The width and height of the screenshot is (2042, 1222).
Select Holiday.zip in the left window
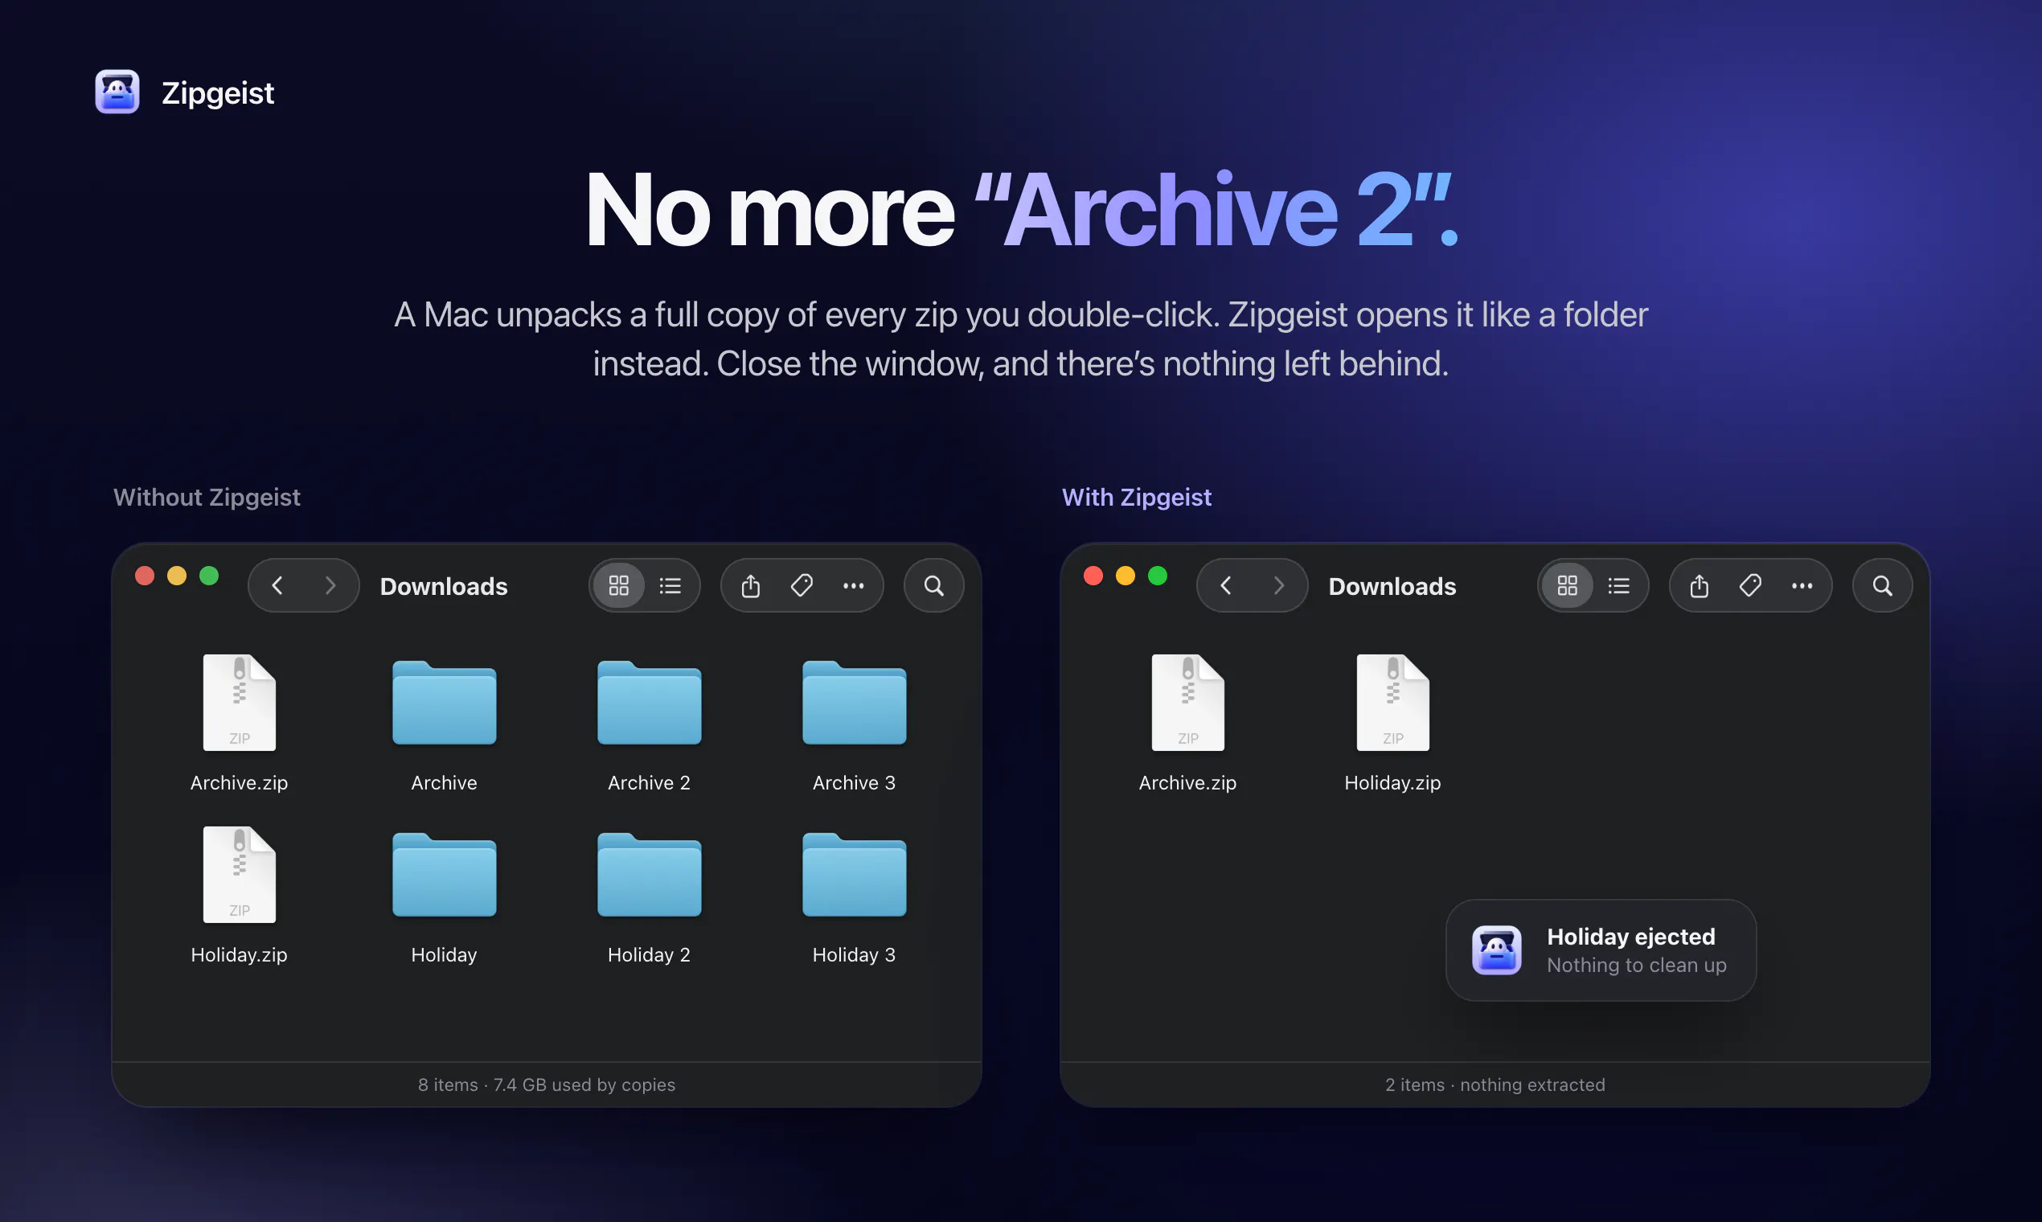click(x=240, y=894)
